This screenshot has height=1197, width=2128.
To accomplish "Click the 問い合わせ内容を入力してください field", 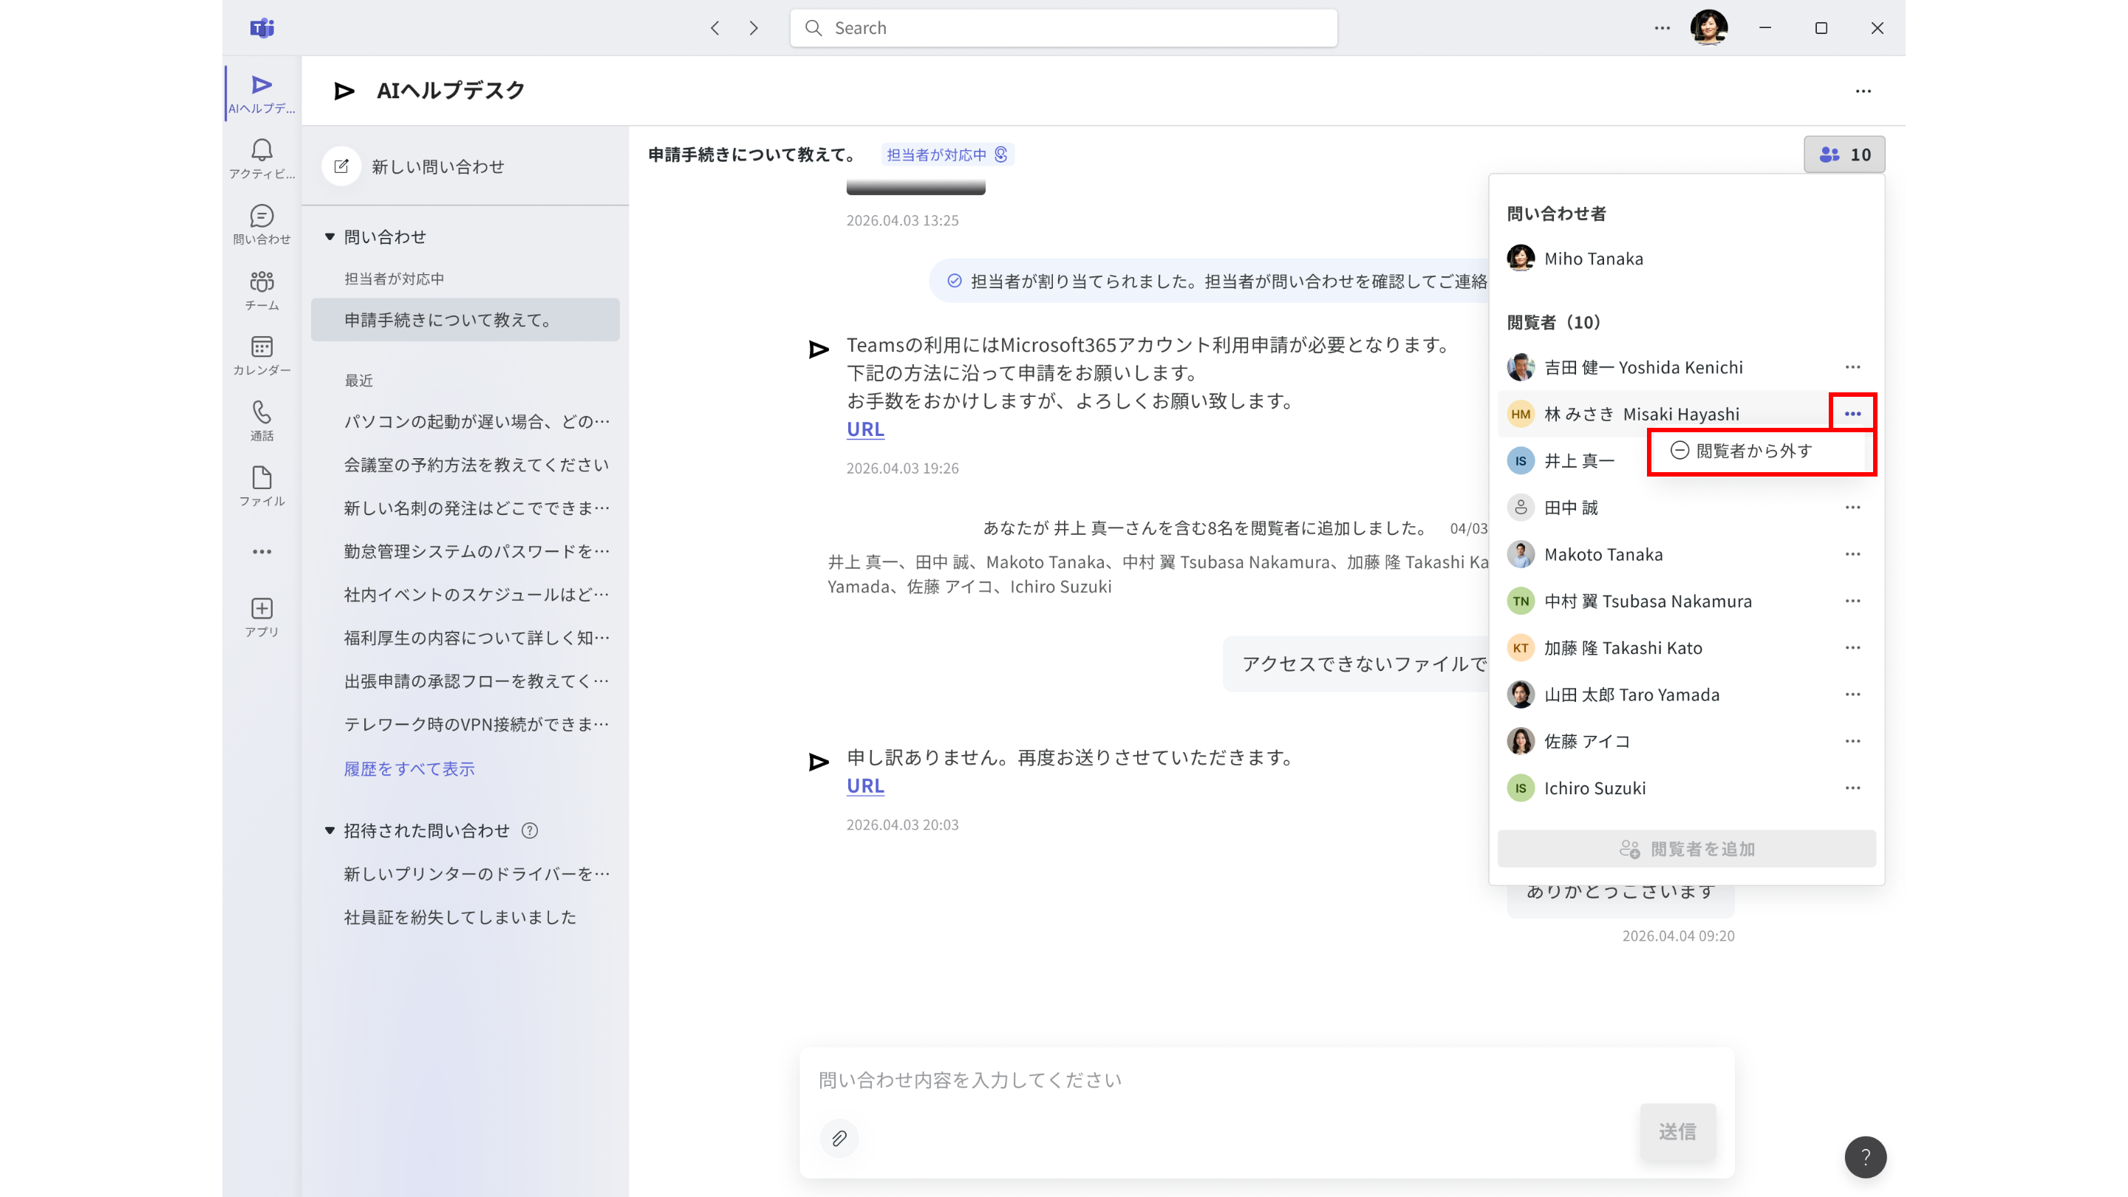I will [x=1266, y=1080].
